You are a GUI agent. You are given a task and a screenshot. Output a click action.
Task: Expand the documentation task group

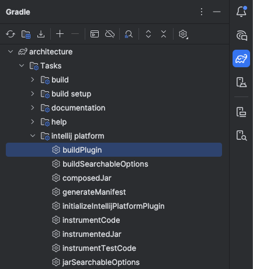33,108
